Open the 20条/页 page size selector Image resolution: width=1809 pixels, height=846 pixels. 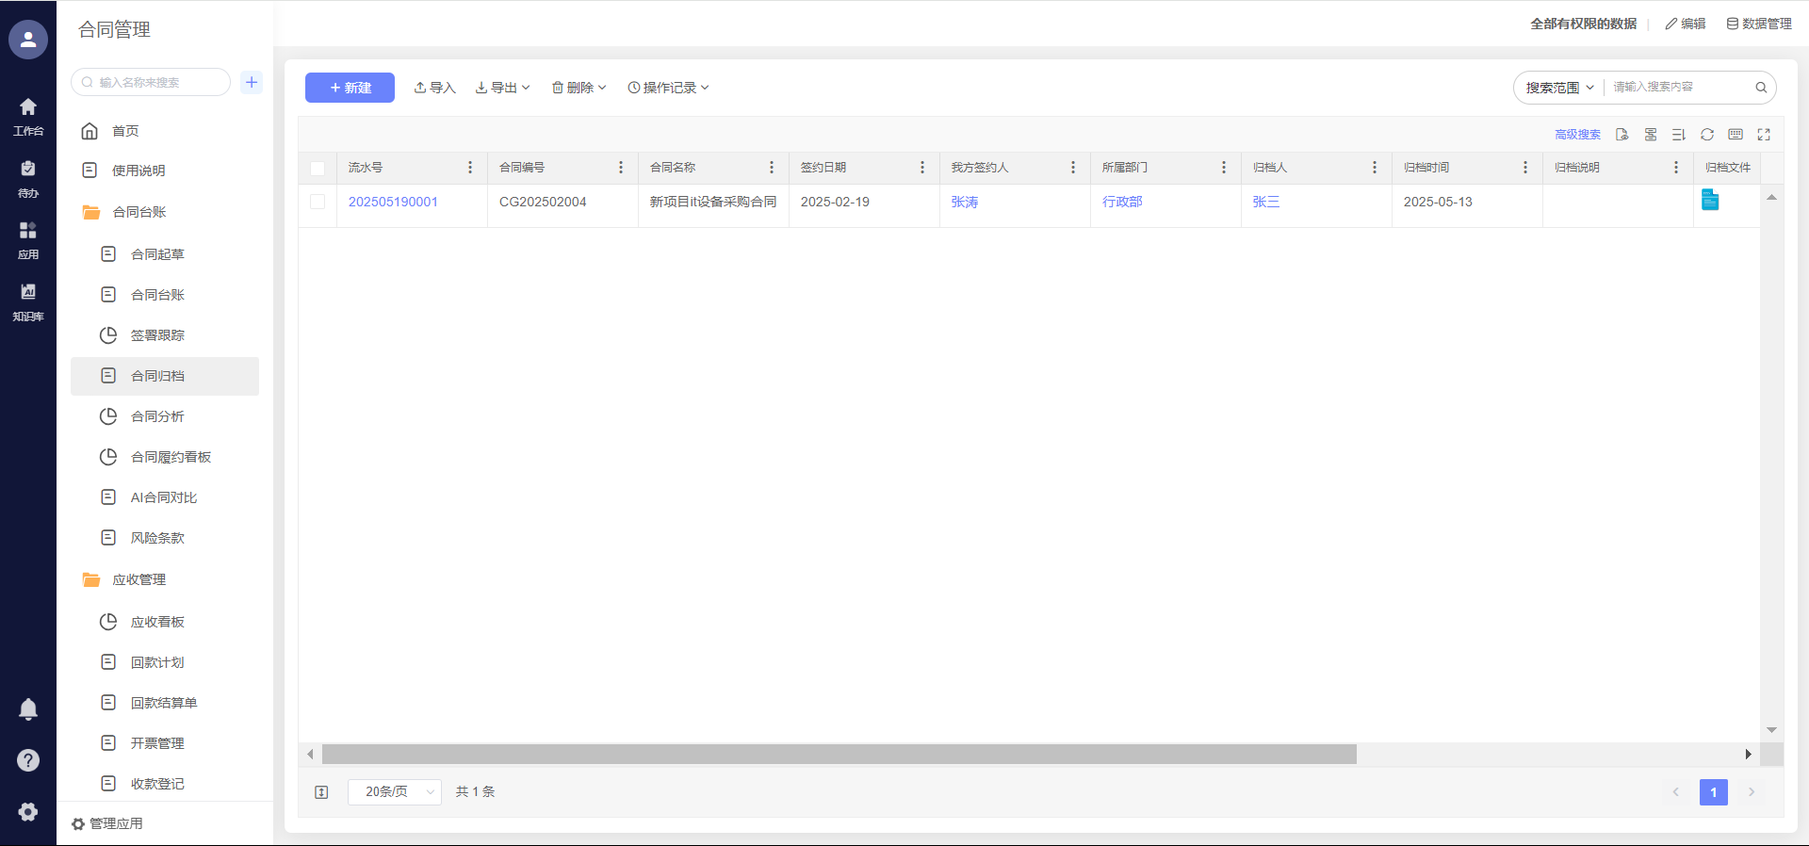tap(395, 792)
